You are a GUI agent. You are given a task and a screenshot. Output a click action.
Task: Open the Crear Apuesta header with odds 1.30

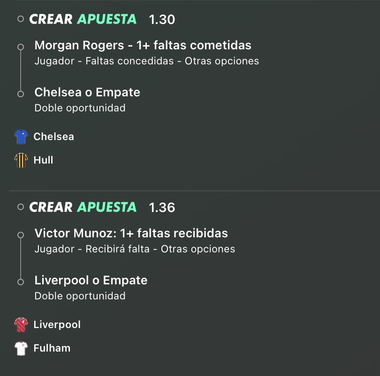point(102,19)
